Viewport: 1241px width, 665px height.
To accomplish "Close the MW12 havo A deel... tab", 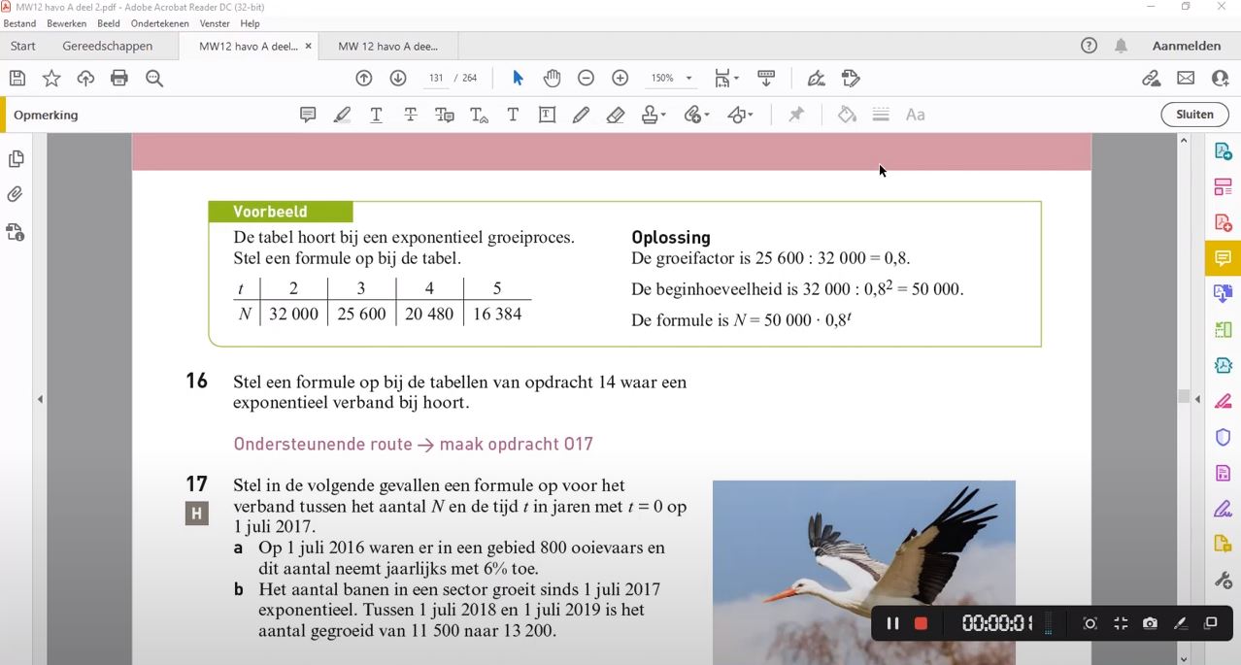I will coord(309,46).
